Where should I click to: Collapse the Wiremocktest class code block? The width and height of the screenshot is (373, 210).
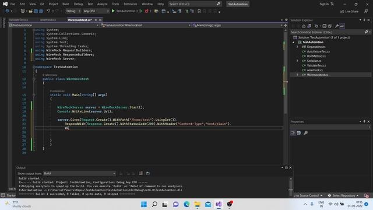click(34, 79)
